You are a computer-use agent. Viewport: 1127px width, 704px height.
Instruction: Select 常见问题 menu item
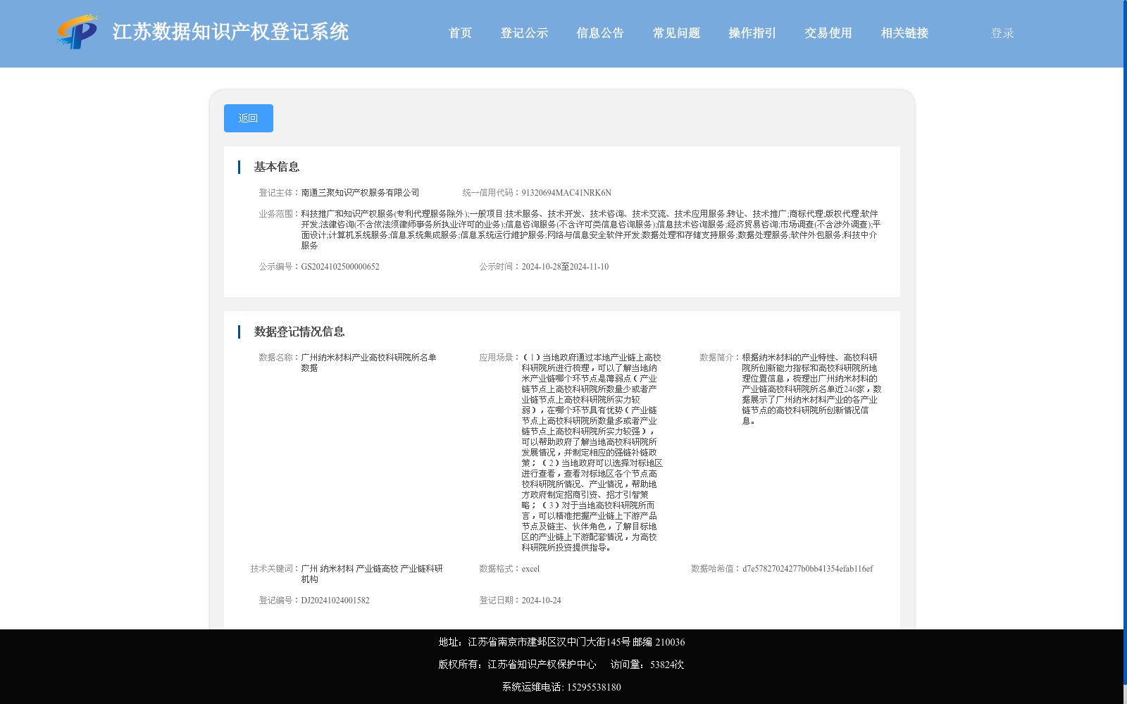(x=676, y=33)
